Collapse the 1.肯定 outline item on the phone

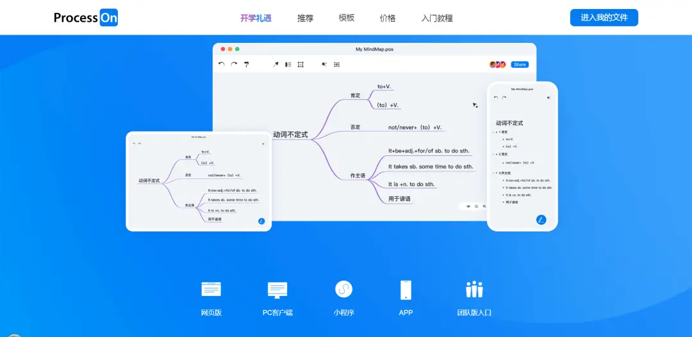coord(493,132)
